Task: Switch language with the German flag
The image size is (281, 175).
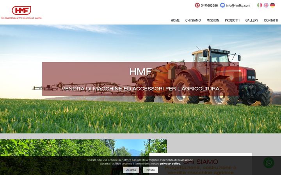Action: [x=272, y=5]
